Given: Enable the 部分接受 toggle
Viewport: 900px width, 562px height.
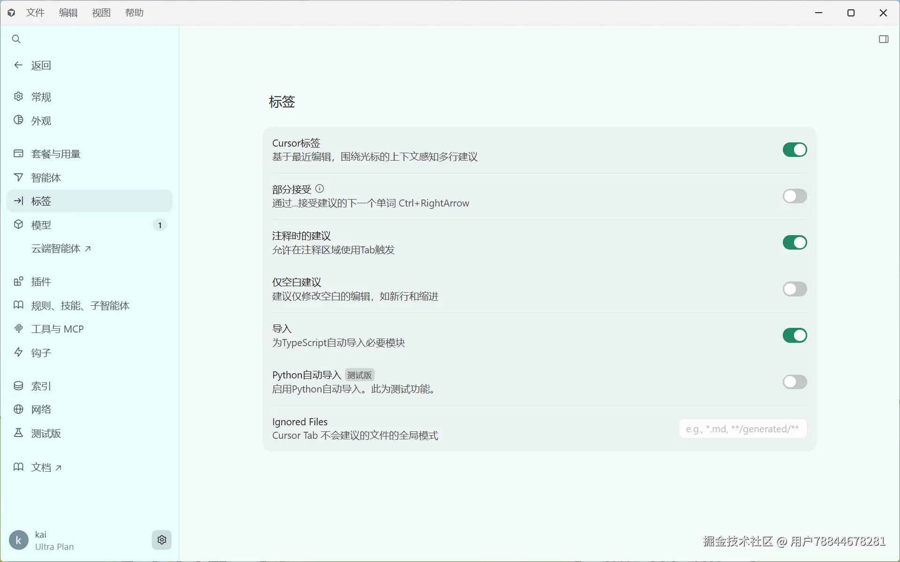Looking at the screenshot, I should pos(795,196).
